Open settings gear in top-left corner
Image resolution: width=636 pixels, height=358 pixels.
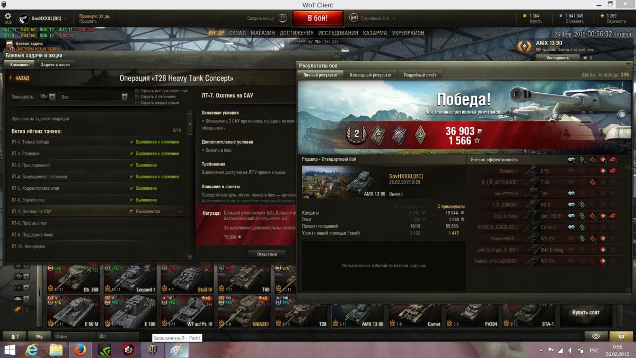tap(8, 16)
